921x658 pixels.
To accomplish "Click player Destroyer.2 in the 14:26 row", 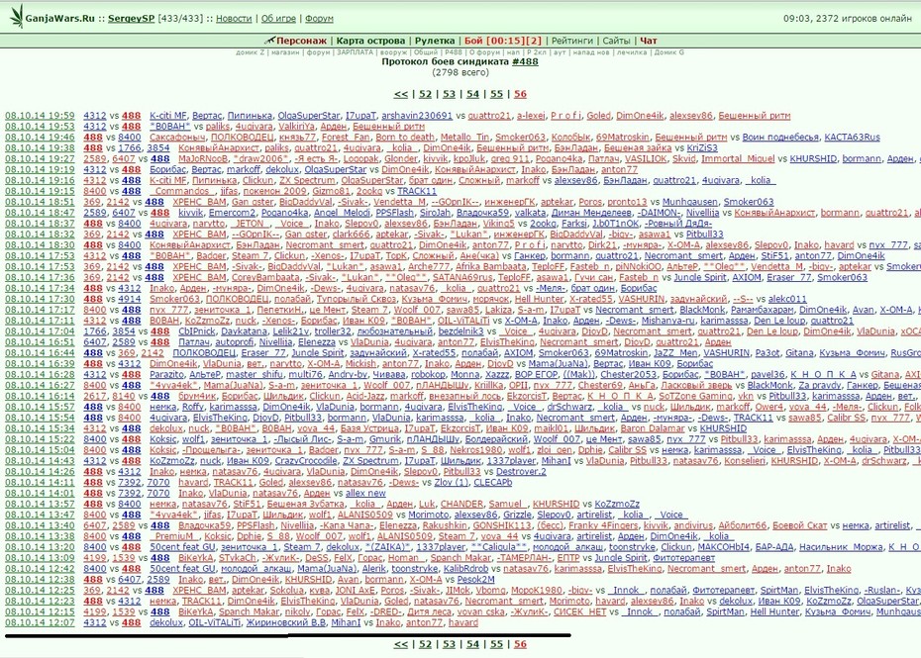I will click(x=521, y=471).
